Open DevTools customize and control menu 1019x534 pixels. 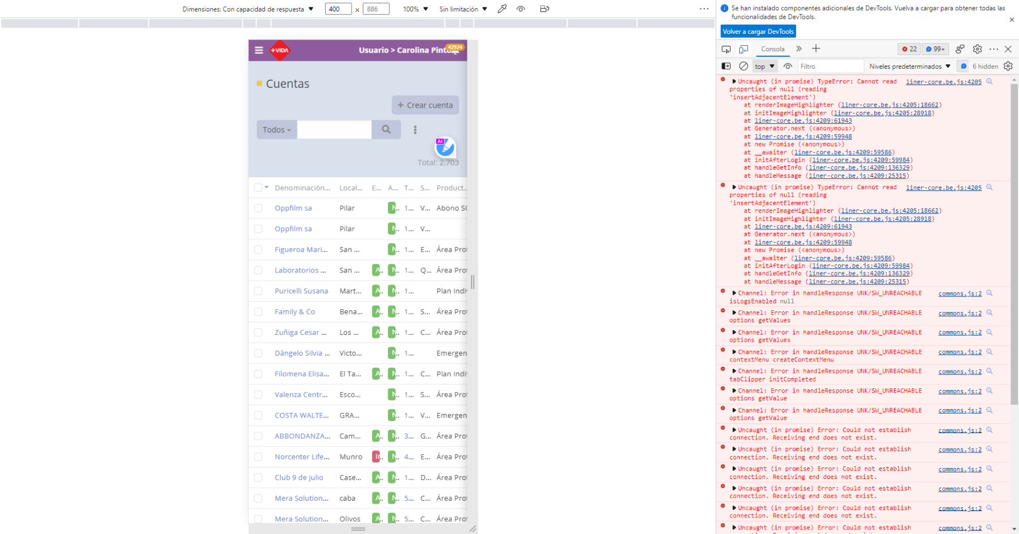coord(994,49)
